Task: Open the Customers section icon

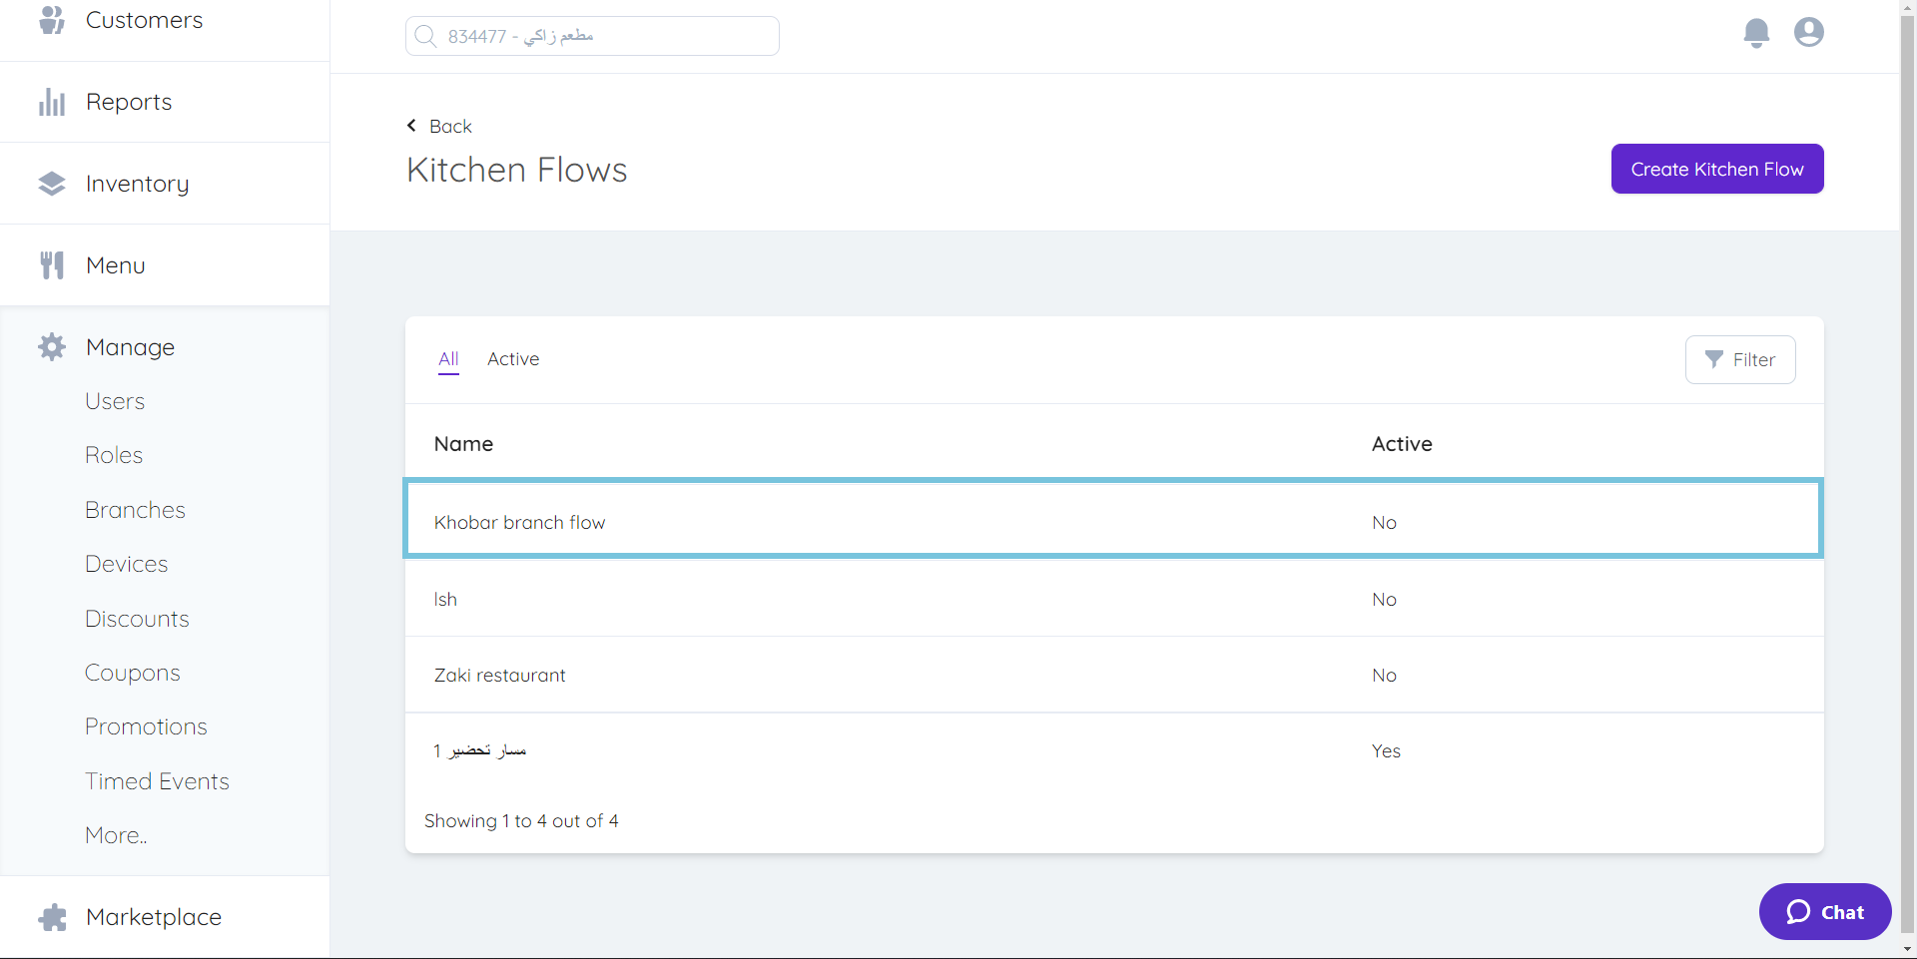Action: coord(51,19)
